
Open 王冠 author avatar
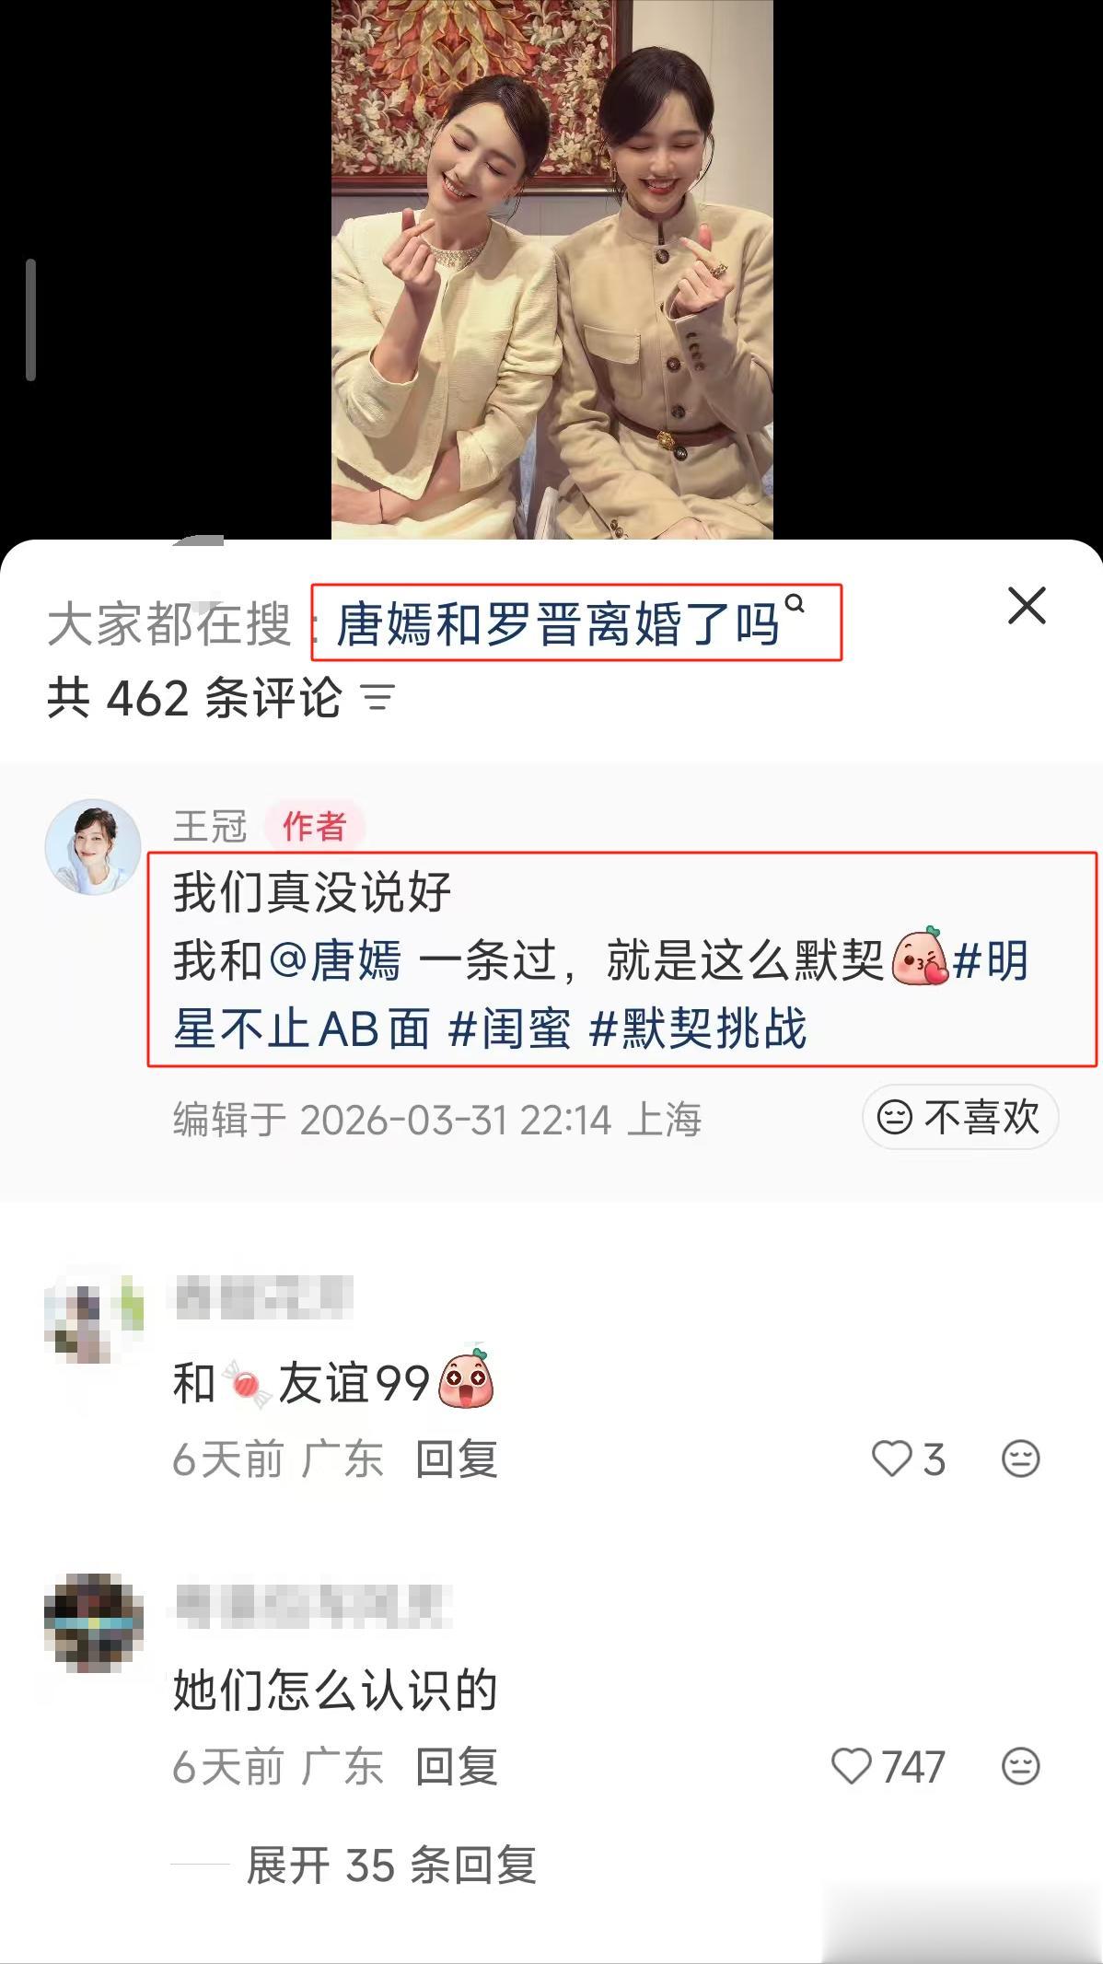(93, 847)
